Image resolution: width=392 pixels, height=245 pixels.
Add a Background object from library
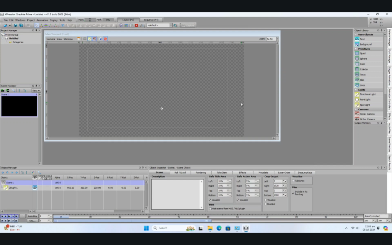pyautogui.click(x=369, y=44)
